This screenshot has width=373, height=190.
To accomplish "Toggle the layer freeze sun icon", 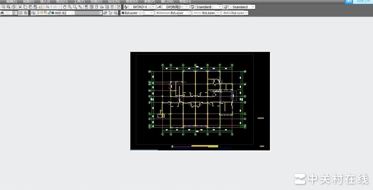I will (42, 13).
